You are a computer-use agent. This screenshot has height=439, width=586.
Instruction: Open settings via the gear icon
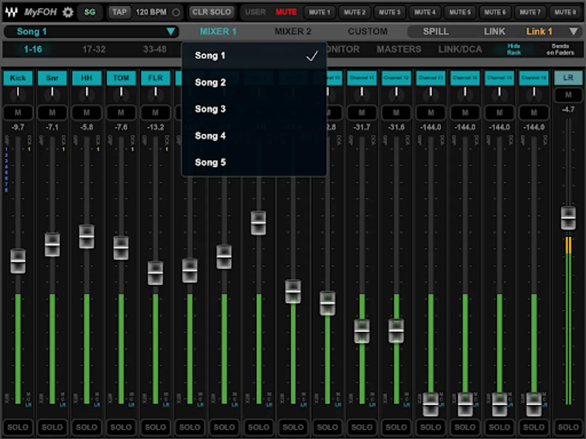pyautogui.click(x=68, y=12)
